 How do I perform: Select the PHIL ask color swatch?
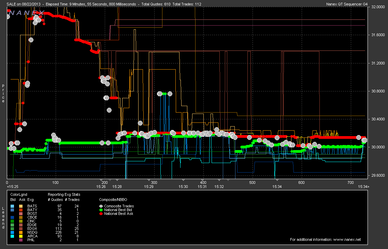(21, 240)
